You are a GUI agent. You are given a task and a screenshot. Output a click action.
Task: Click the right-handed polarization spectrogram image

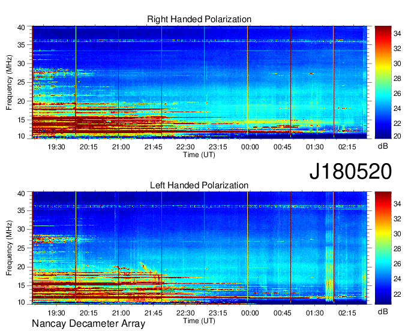coord(200,82)
